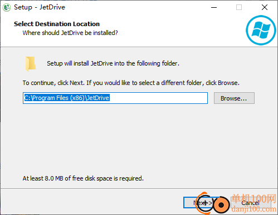Click the JetDrive setup icon in title bar
The image size is (278, 215).
pyautogui.click(x=7, y=7)
